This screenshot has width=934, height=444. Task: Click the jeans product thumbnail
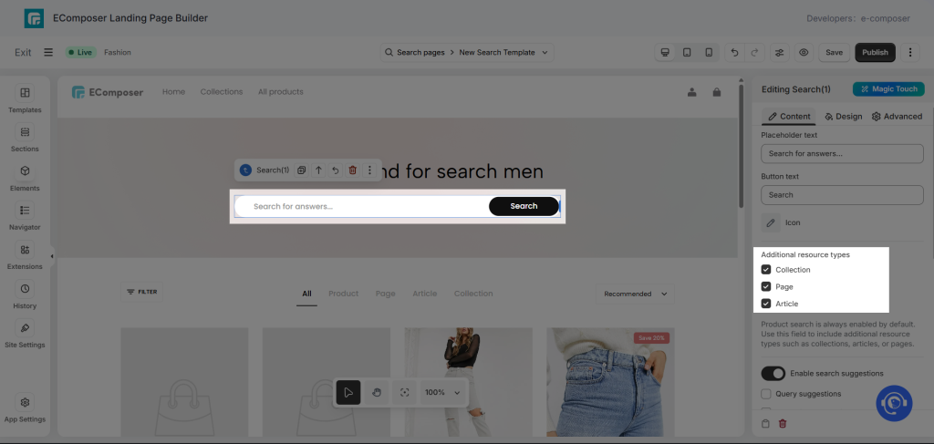[610, 381]
